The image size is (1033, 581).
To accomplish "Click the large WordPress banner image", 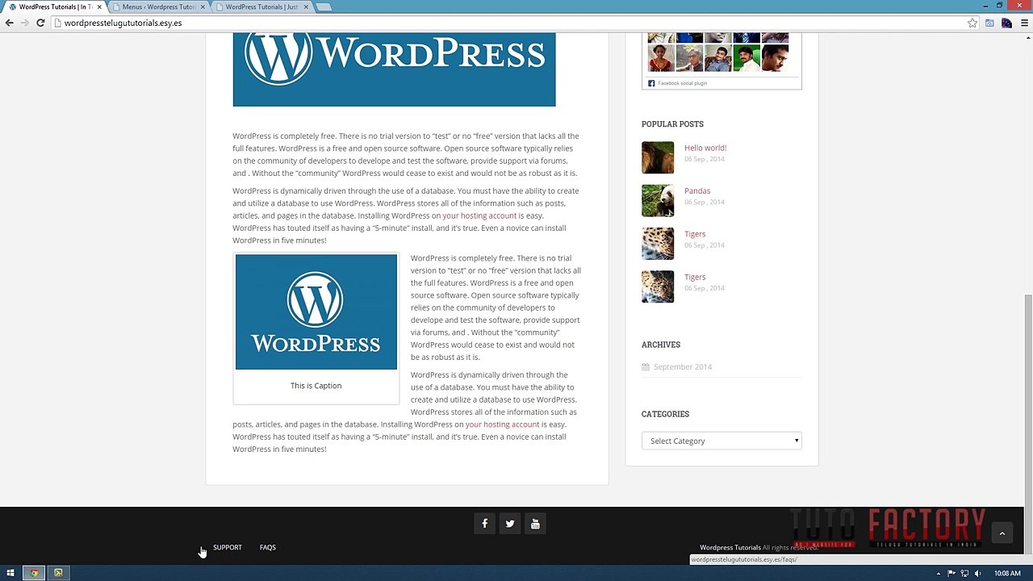I will tap(394, 69).
